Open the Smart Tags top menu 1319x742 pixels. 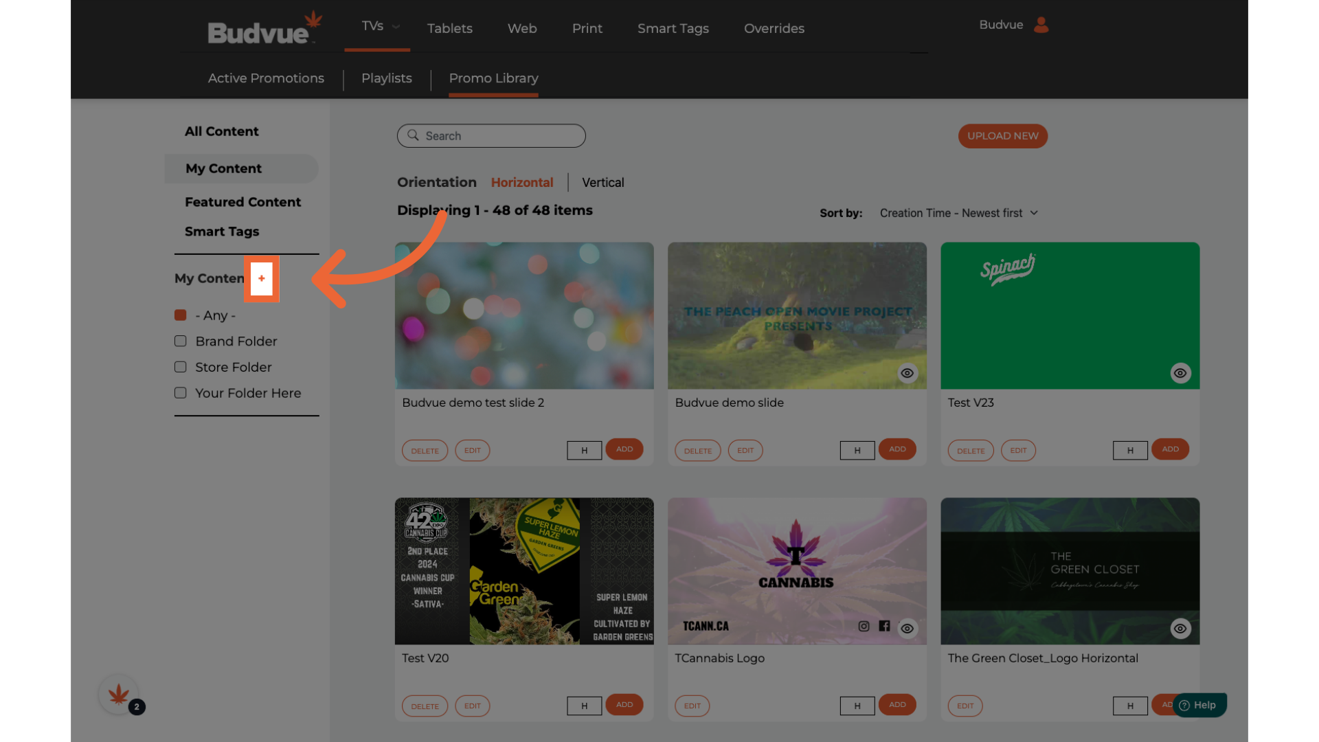673,28
